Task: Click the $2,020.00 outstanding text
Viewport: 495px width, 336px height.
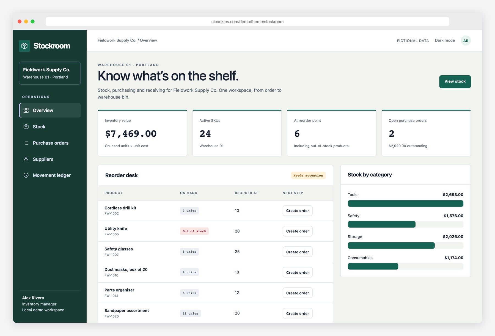Action: pyautogui.click(x=408, y=146)
